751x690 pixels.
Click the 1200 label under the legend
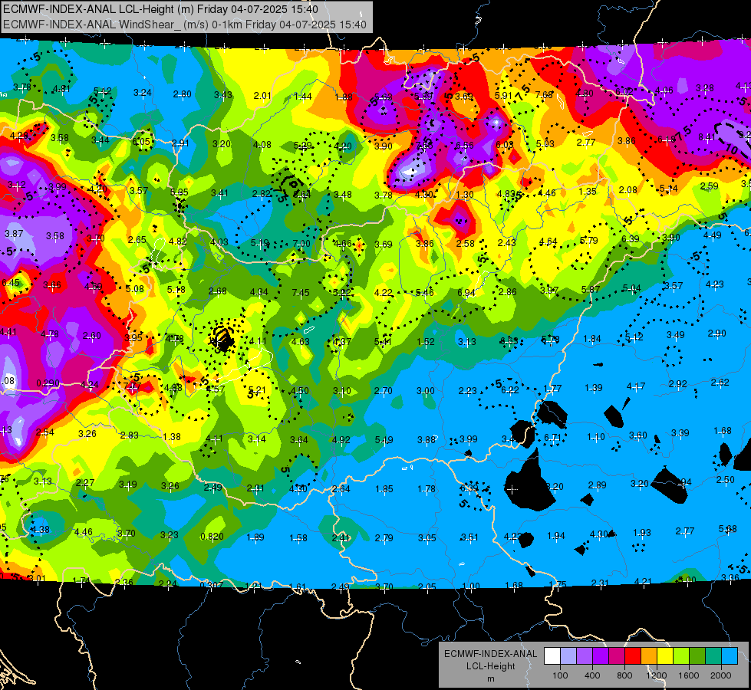click(x=657, y=675)
